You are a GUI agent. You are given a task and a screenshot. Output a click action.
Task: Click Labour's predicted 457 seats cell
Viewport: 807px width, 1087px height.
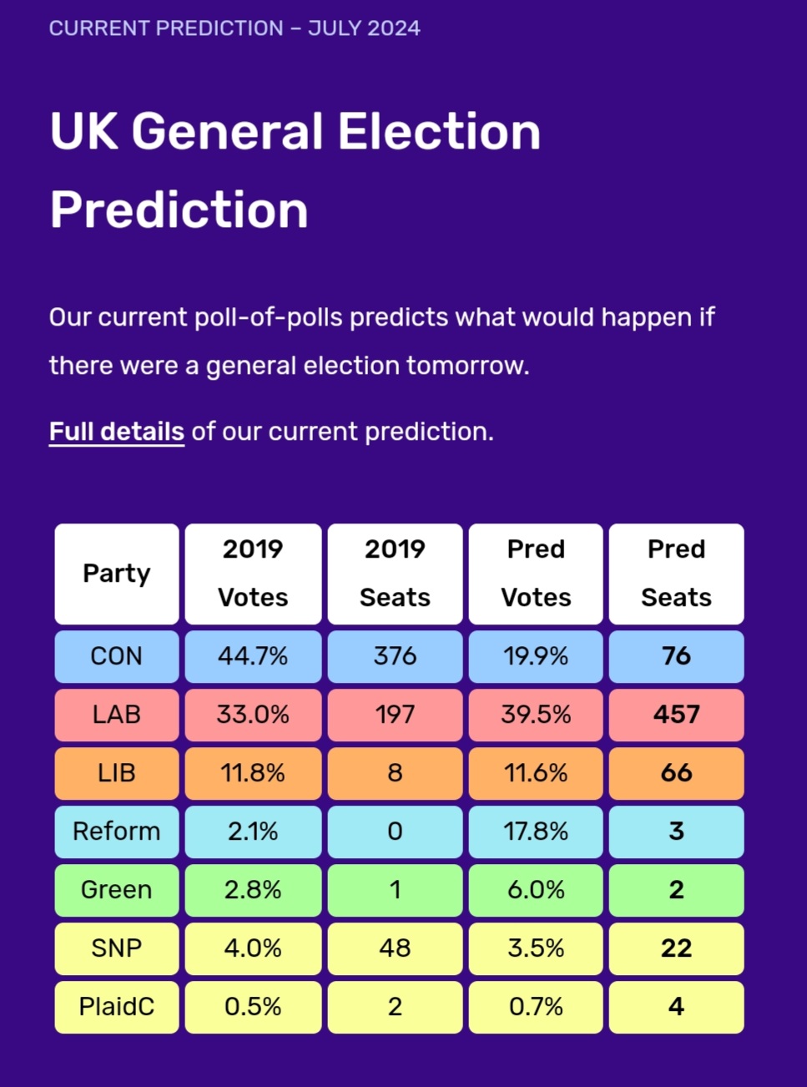[x=676, y=715]
